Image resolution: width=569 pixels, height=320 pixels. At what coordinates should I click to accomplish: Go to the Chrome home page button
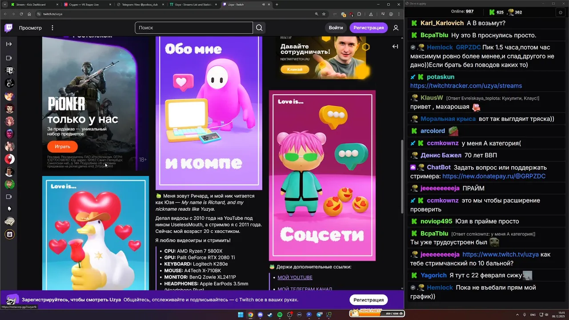pos(29,14)
